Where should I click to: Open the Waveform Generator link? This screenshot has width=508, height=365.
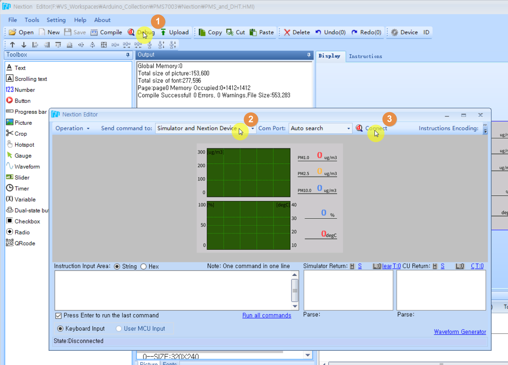coord(460,332)
